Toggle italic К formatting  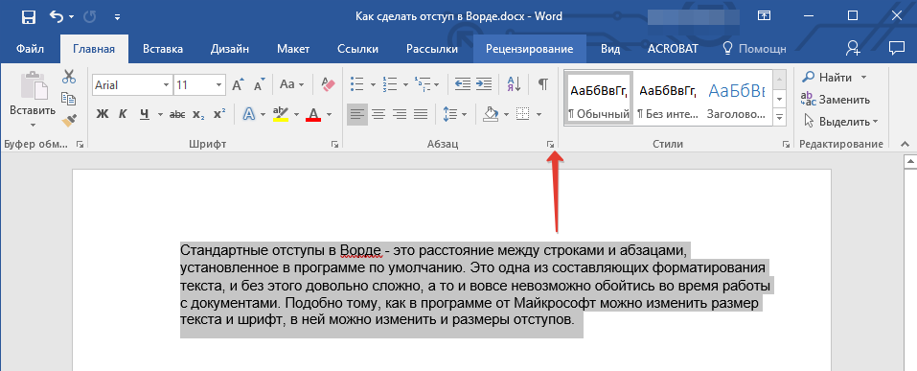123,114
